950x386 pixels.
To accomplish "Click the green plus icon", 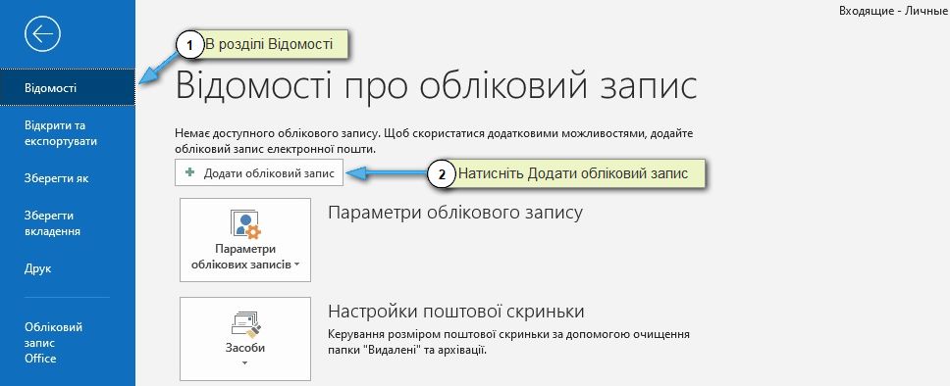I will tap(190, 172).
